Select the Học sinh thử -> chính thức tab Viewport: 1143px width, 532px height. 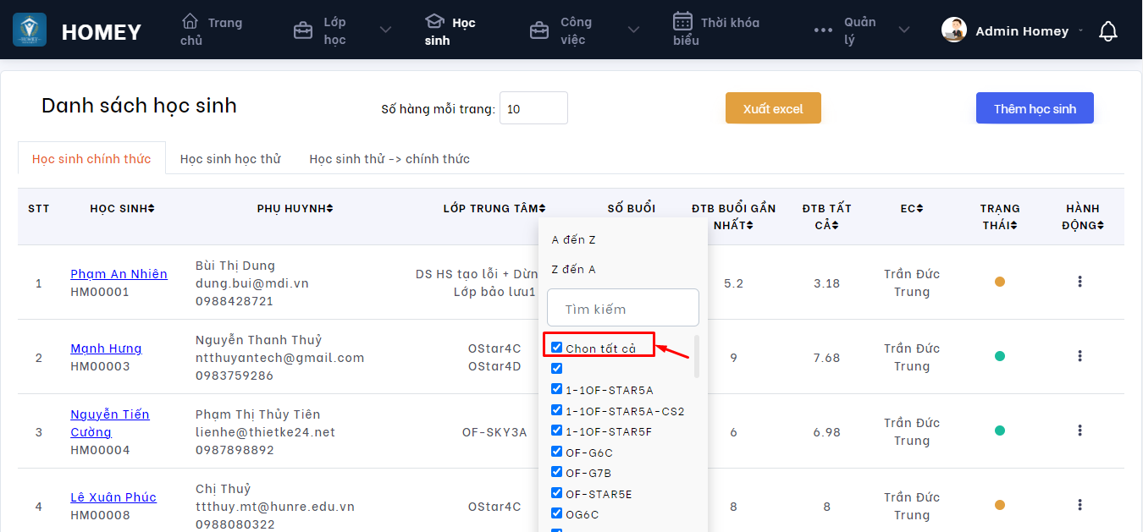[389, 159]
